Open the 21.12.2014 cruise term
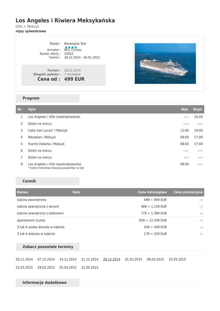This screenshot has width=220, height=311. click(90, 259)
